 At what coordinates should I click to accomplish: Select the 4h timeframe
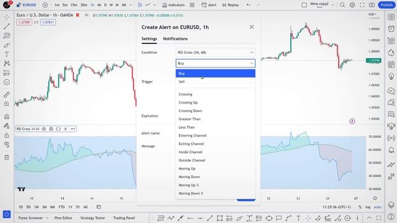[x=99, y=5]
